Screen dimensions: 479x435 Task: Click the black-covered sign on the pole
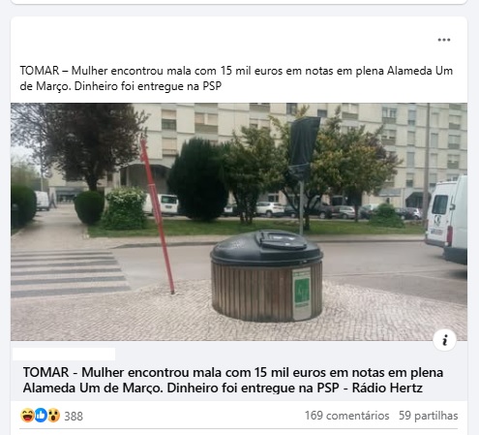pyautogui.click(x=302, y=148)
